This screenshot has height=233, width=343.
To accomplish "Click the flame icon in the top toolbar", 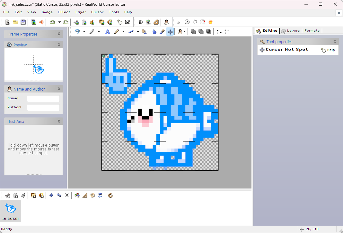I will [x=210, y=22].
